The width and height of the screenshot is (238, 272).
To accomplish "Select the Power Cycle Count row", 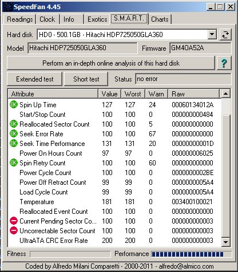I will [115, 173].
